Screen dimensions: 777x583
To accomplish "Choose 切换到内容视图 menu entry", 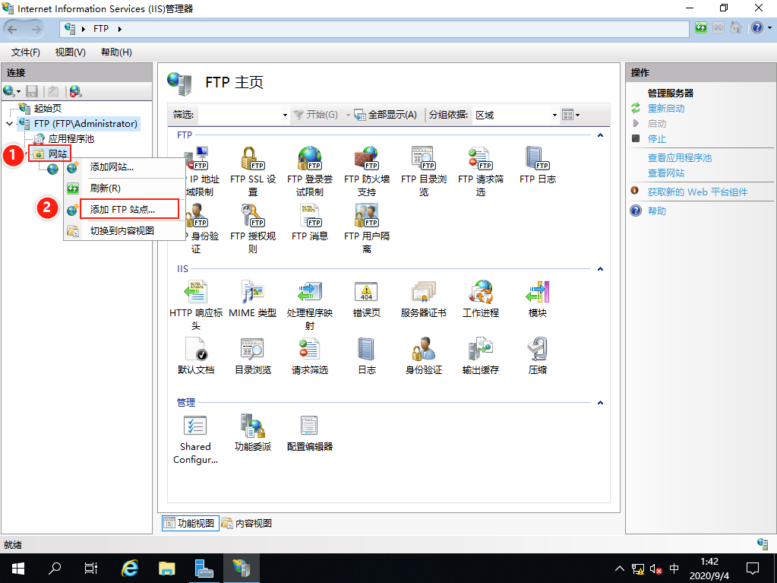I will click(x=125, y=231).
